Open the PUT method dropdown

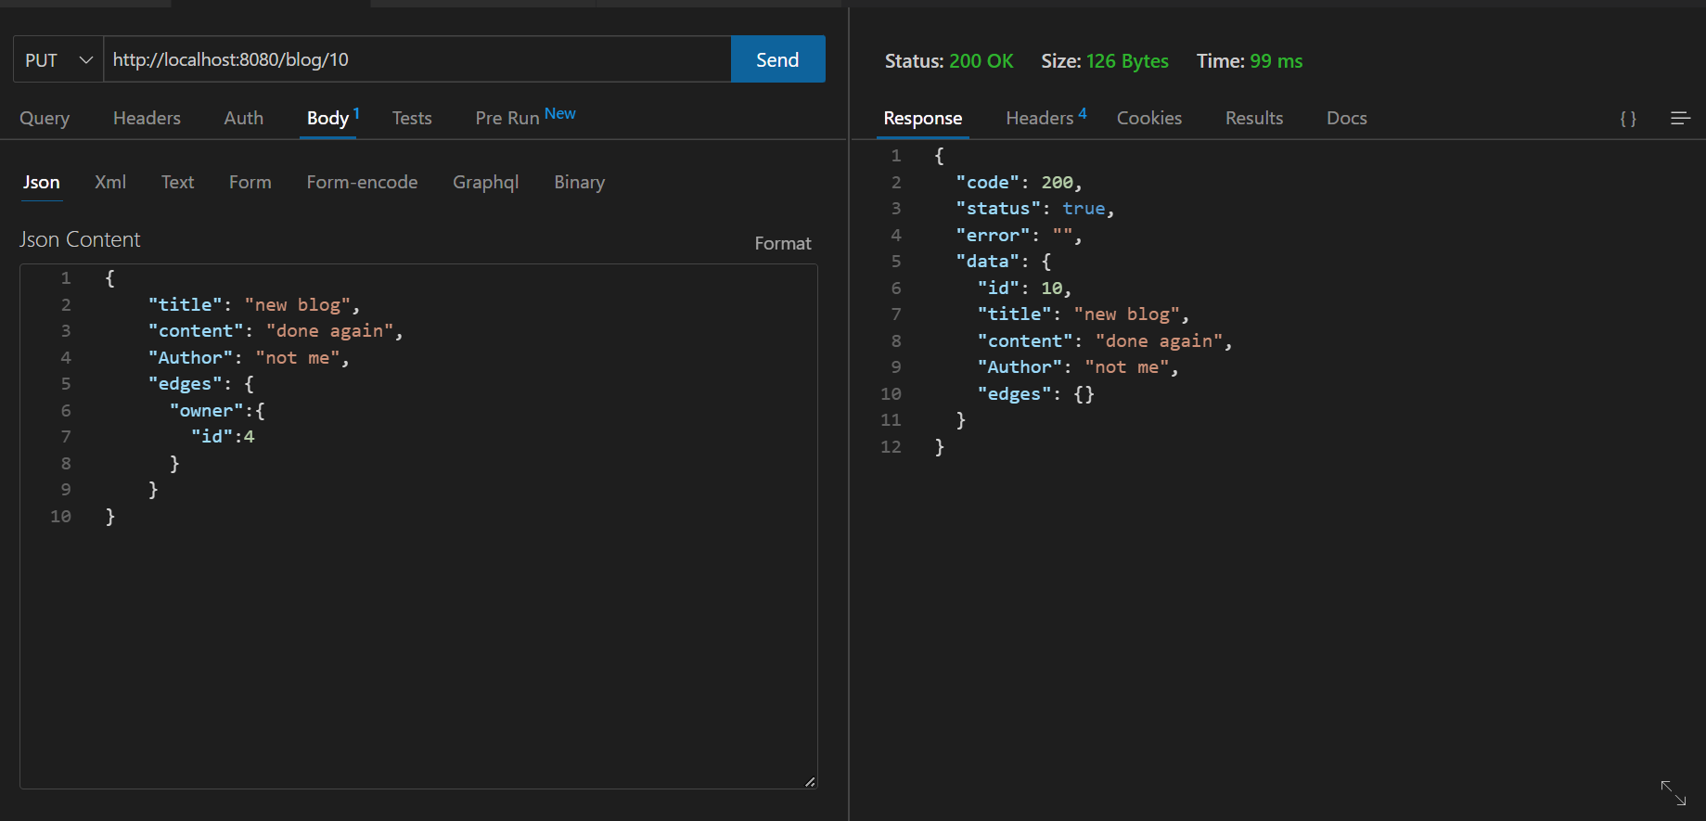tap(58, 59)
